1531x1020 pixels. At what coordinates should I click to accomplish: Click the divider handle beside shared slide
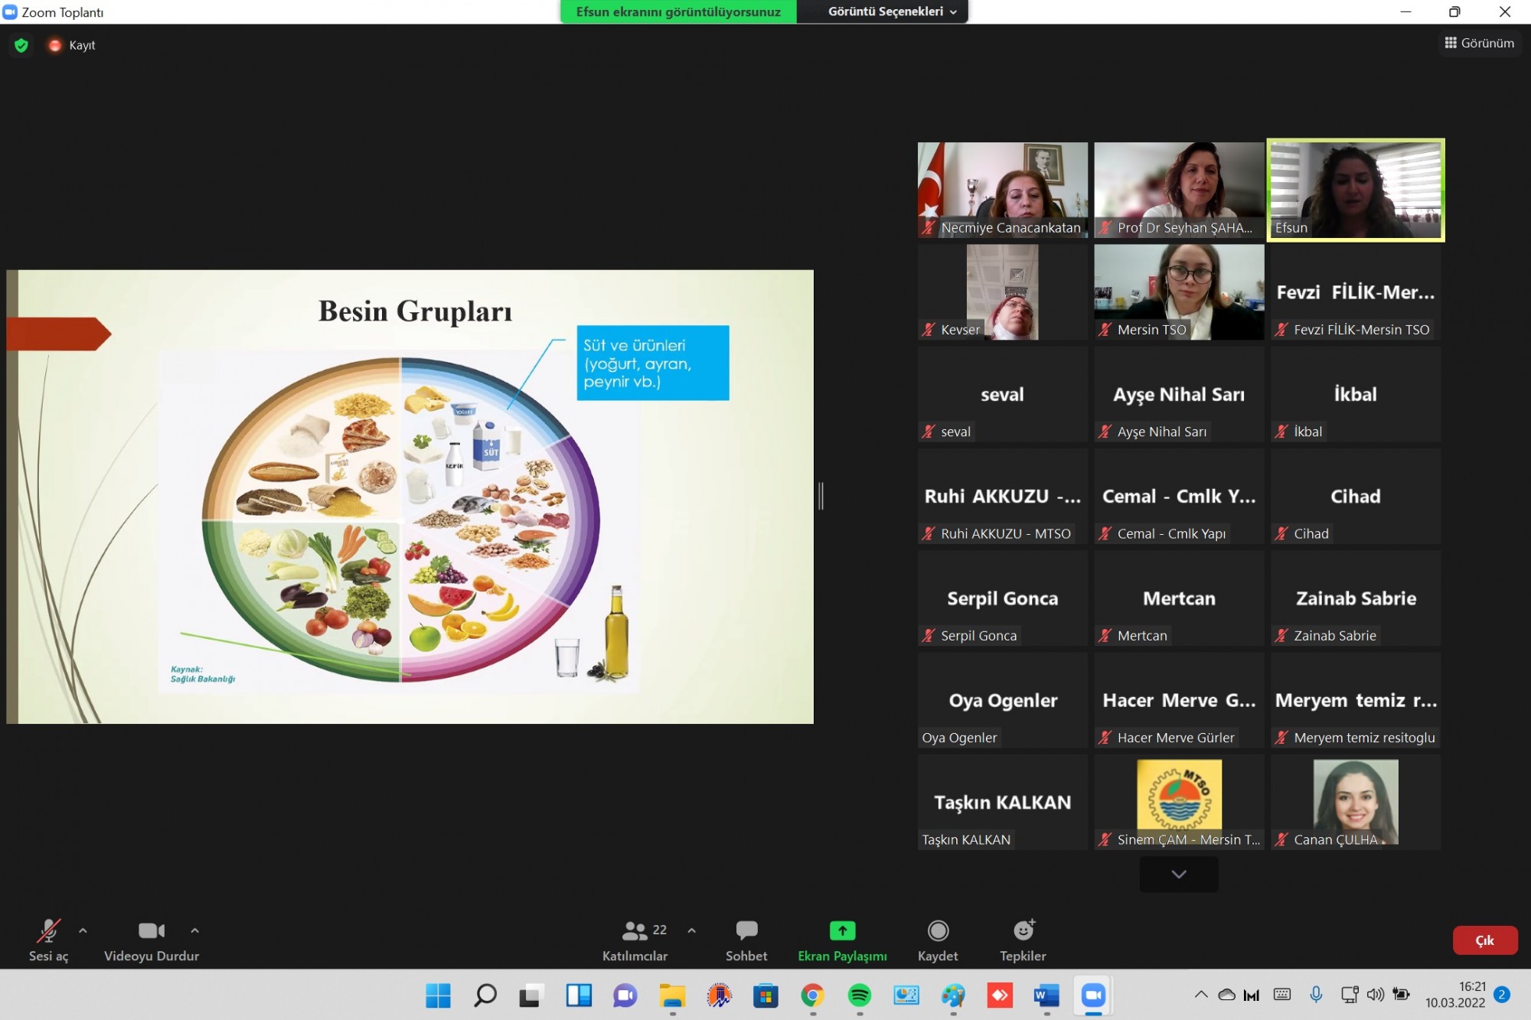point(821,496)
